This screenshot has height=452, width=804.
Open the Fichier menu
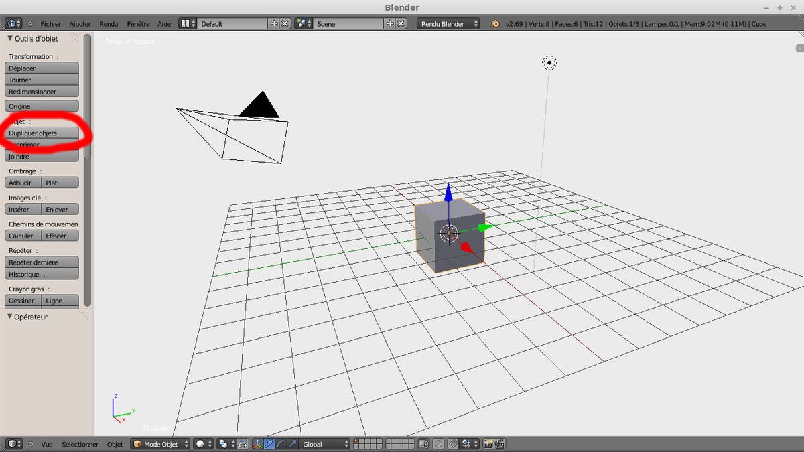50,23
